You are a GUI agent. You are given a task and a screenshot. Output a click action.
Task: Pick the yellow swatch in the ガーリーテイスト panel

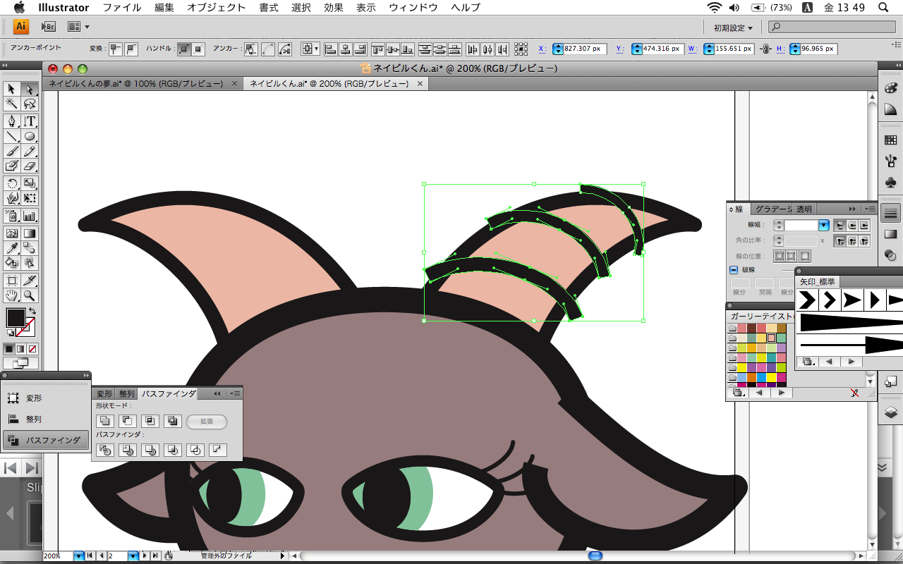(x=742, y=367)
